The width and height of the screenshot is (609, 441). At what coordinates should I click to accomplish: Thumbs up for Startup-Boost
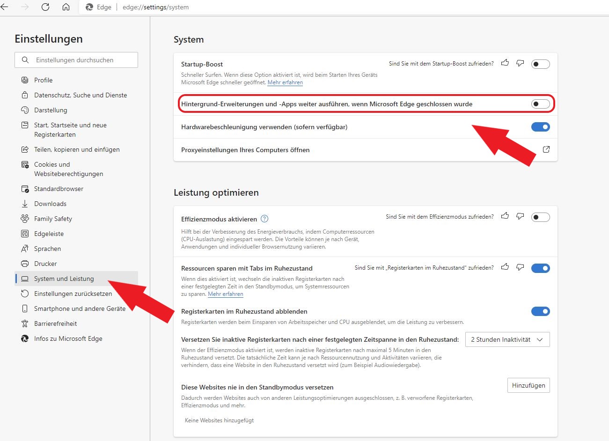point(505,63)
